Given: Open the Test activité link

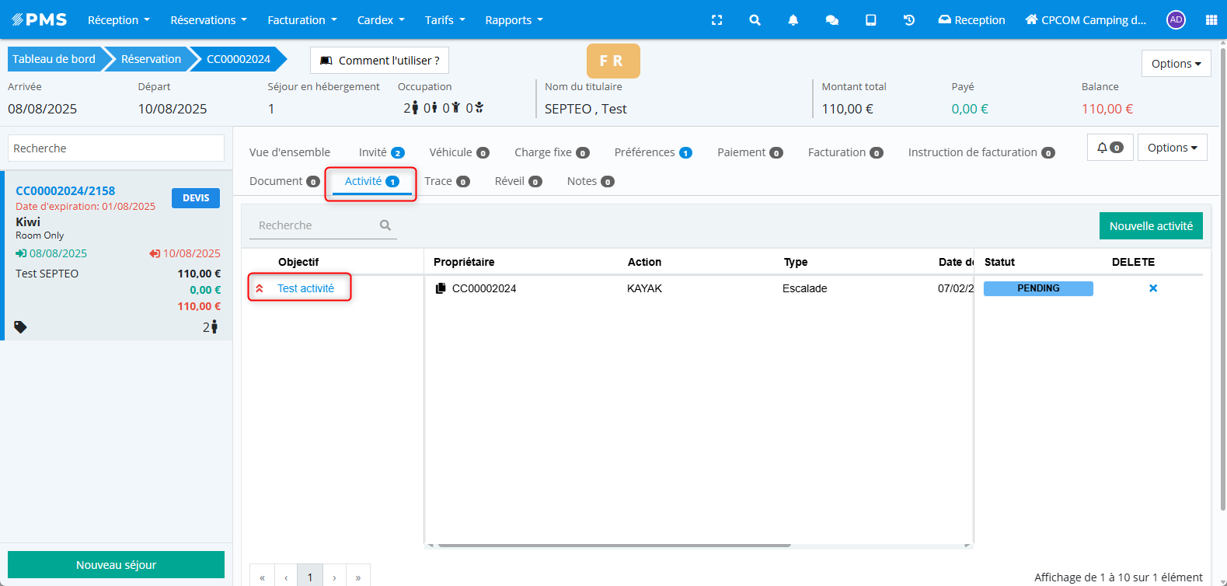Looking at the screenshot, I should tap(305, 288).
